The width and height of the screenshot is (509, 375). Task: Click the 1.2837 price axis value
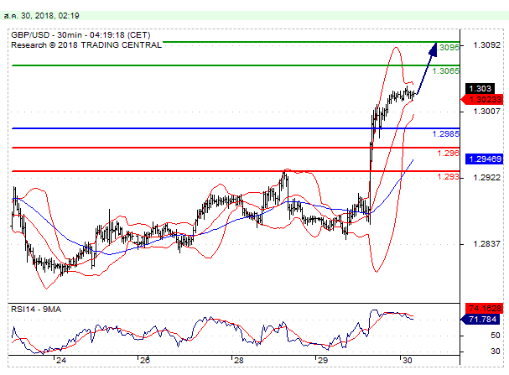tap(486, 244)
